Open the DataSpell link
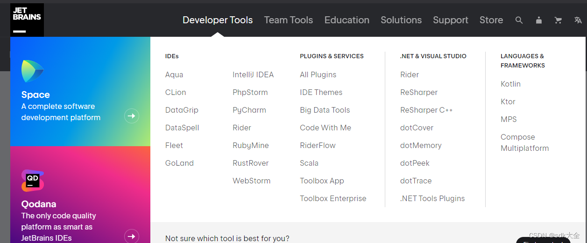 click(182, 128)
